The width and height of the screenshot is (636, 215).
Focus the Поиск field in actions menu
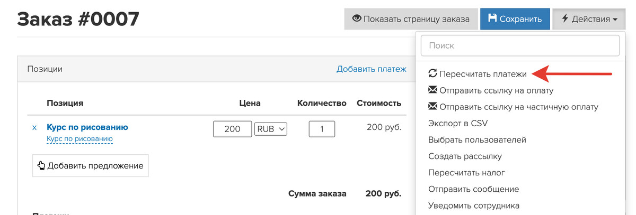(x=520, y=45)
